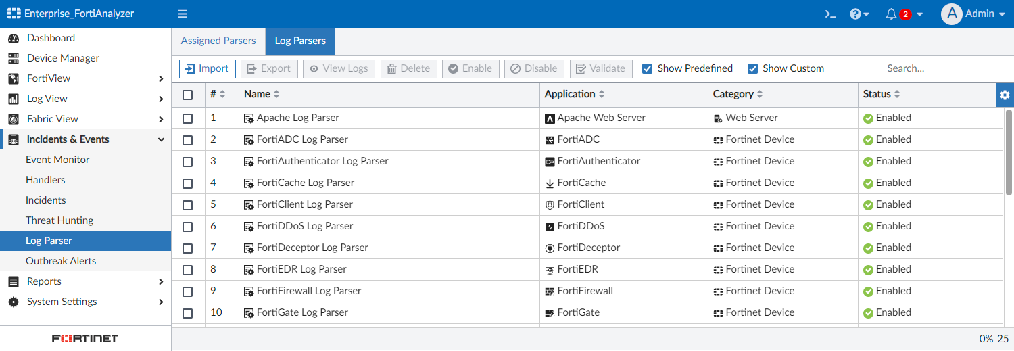Open the CLI console icon
This screenshot has width=1014, height=351.
[x=830, y=14]
